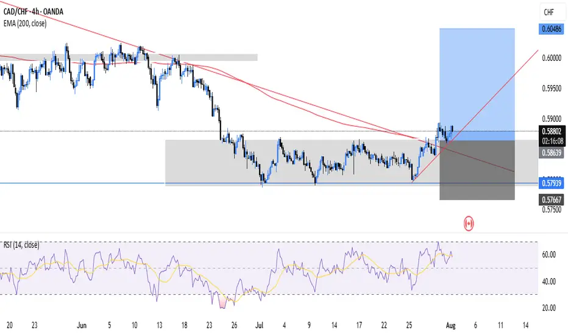
Task: Click the Jul date label on time axis
Action: (259, 325)
